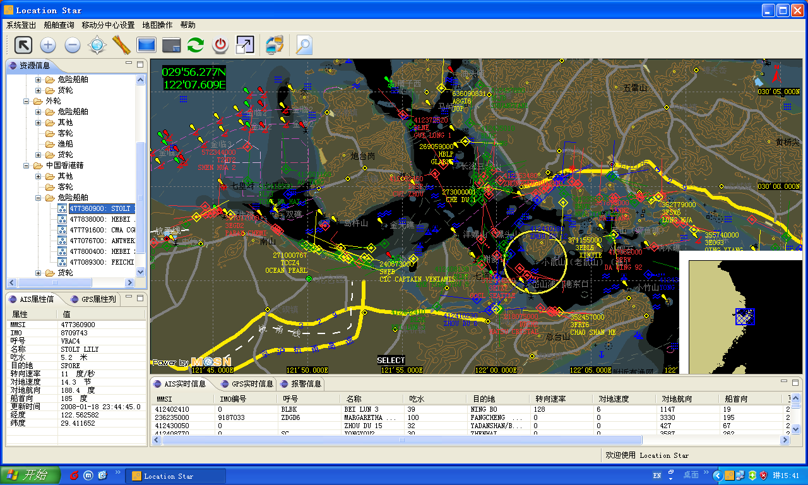Expand the last 货轮 node in tree

[38, 273]
